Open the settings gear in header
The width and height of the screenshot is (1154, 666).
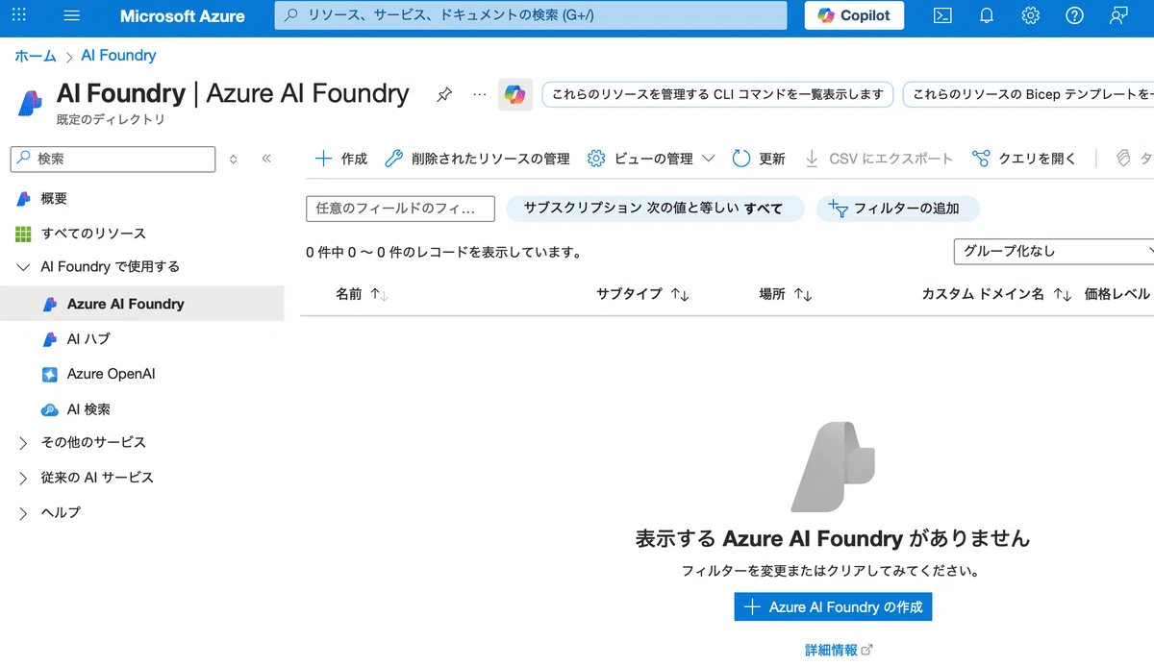pos(1031,15)
